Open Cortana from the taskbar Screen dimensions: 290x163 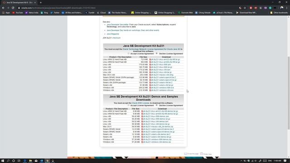[x=14, y=161]
